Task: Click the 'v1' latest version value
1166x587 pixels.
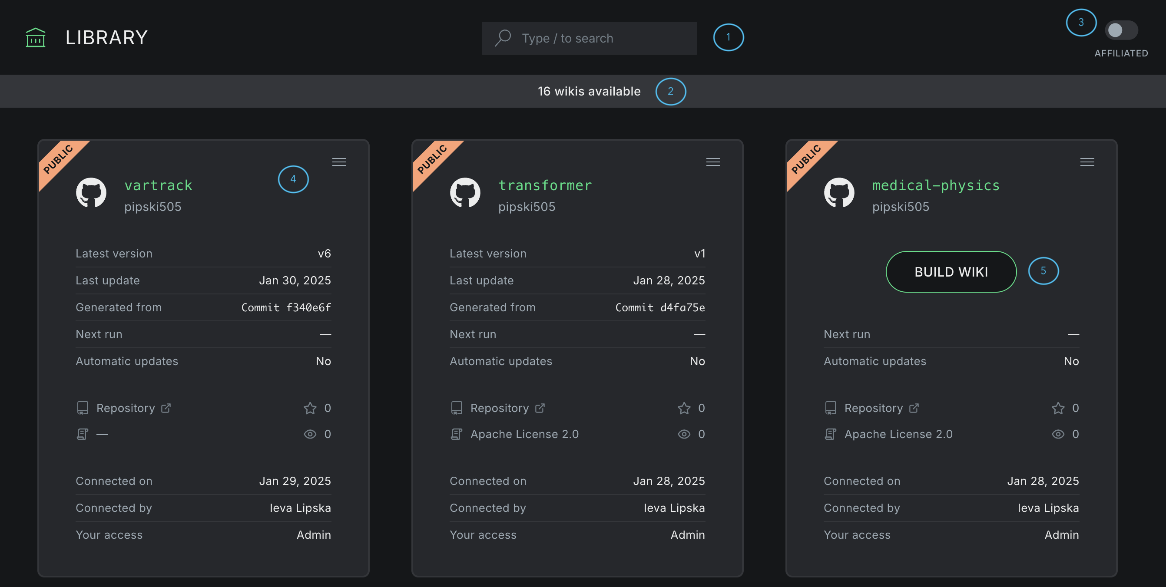Action: pos(699,254)
